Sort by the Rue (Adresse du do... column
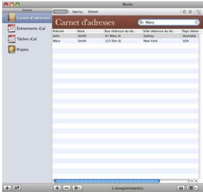The image size is (203, 192). click(123, 31)
